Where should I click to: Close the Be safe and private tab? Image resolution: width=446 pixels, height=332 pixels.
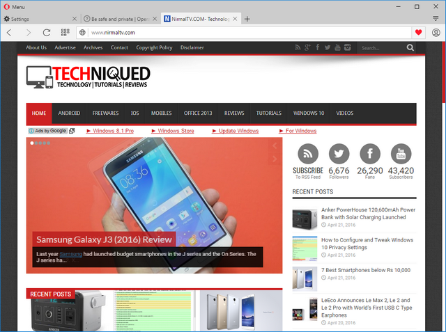tap(155, 19)
